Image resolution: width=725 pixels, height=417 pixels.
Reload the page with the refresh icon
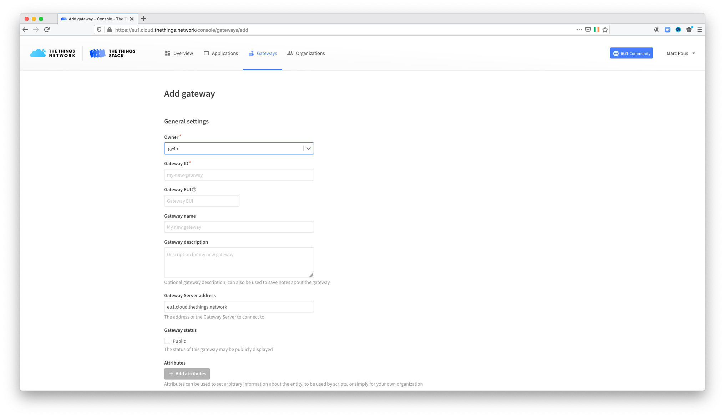[x=47, y=30]
